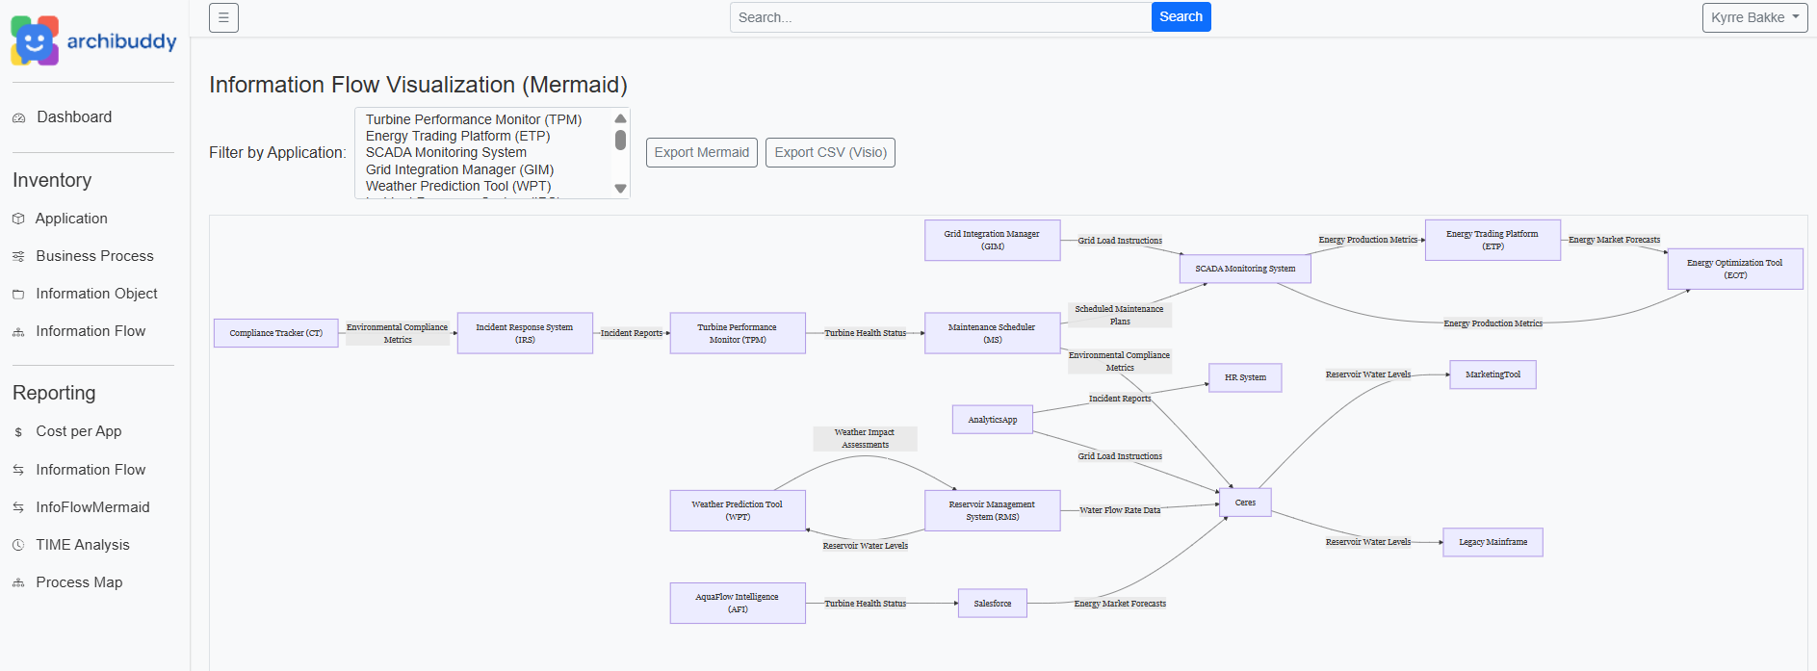This screenshot has width=1817, height=671.
Task: Click the Dashboard gauge icon
Action: pyautogui.click(x=18, y=117)
